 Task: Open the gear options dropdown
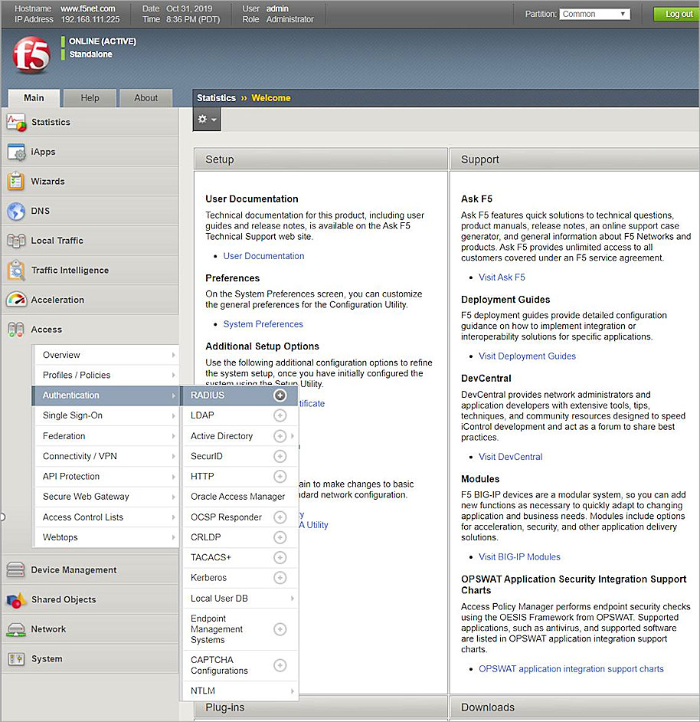[205, 119]
